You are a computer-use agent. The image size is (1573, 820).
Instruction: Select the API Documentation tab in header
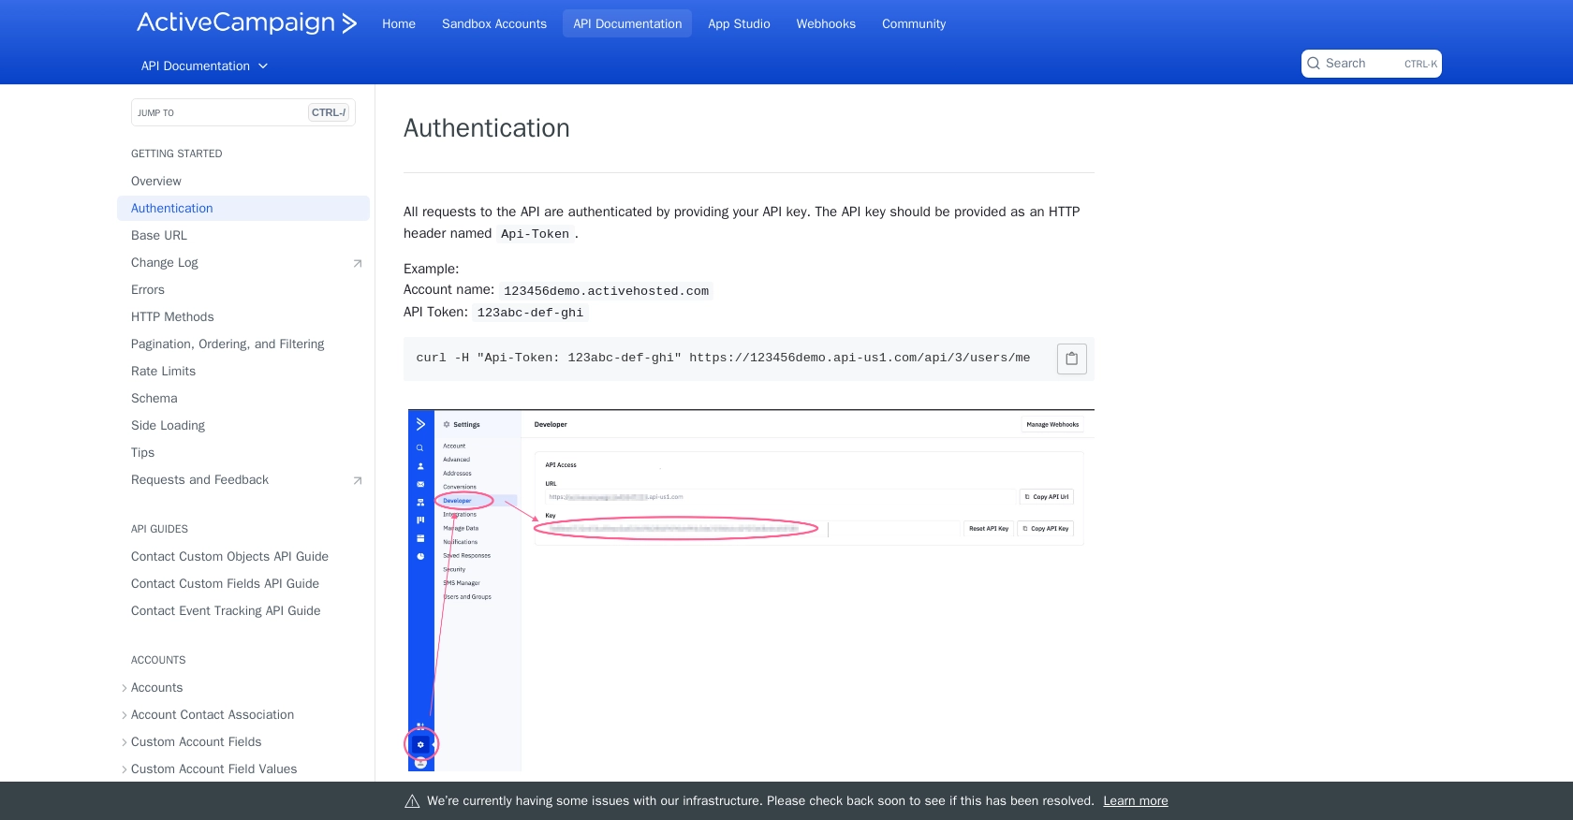tap(627, 23)
